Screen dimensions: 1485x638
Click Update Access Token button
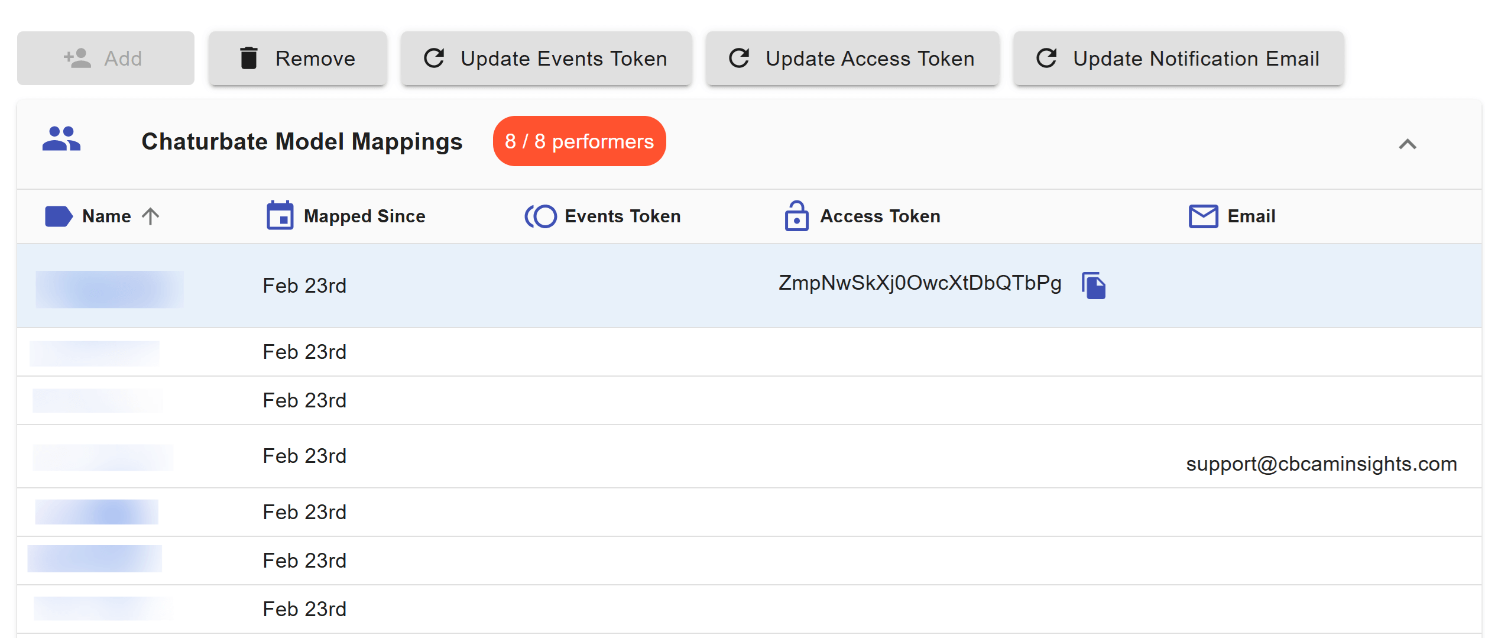[x=852, y=59]
